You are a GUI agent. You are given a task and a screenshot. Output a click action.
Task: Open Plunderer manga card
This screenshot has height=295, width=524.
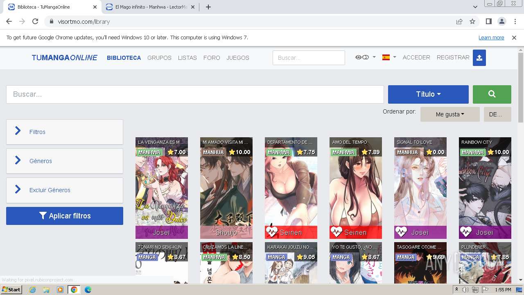pos(485,263)
